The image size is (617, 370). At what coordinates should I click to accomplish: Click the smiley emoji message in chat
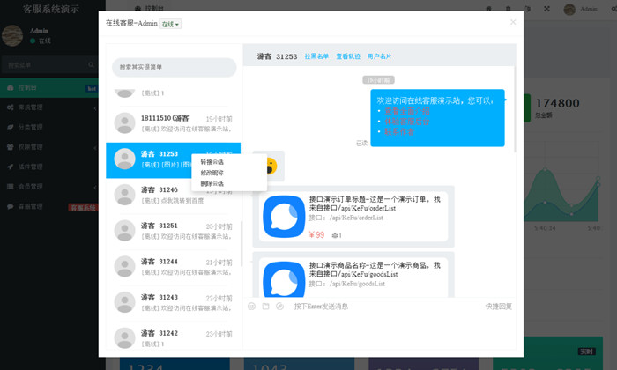click(x=270, y=166)
